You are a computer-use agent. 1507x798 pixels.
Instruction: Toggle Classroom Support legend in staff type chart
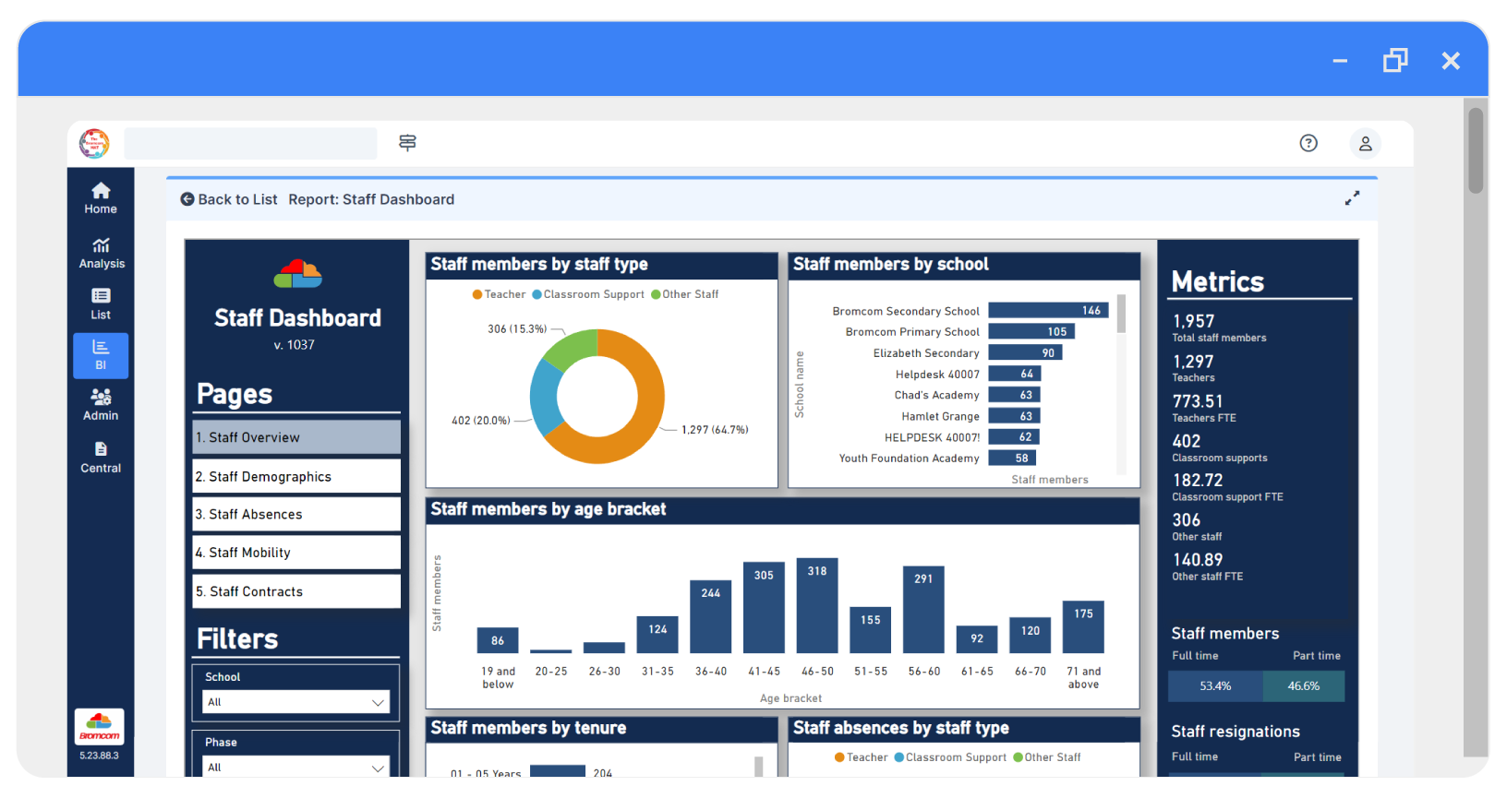[x=588, y=294]
